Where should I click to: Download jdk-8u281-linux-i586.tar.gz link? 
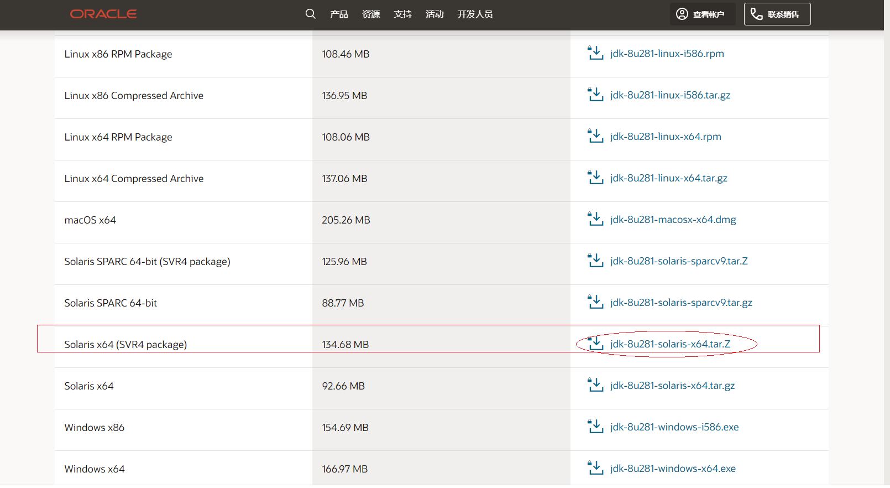pos(670,95)
